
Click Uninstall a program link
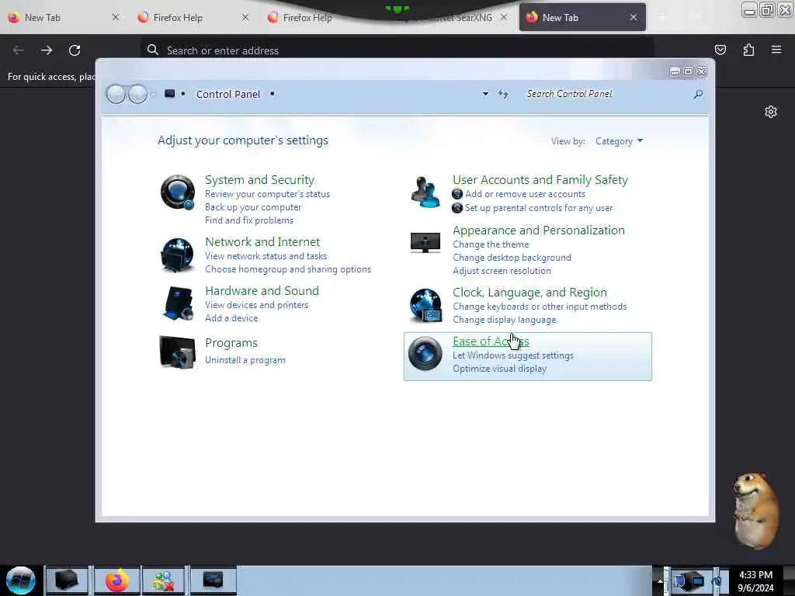point(245,360)
